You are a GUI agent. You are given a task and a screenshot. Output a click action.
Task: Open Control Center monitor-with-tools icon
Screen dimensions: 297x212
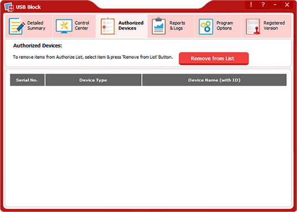point(64,26)
